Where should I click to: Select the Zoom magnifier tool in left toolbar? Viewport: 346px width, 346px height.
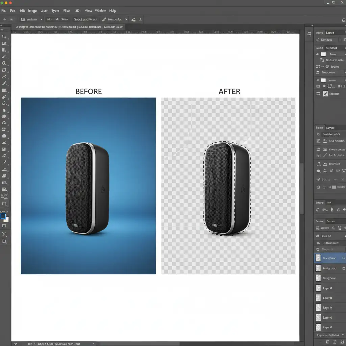4,63
